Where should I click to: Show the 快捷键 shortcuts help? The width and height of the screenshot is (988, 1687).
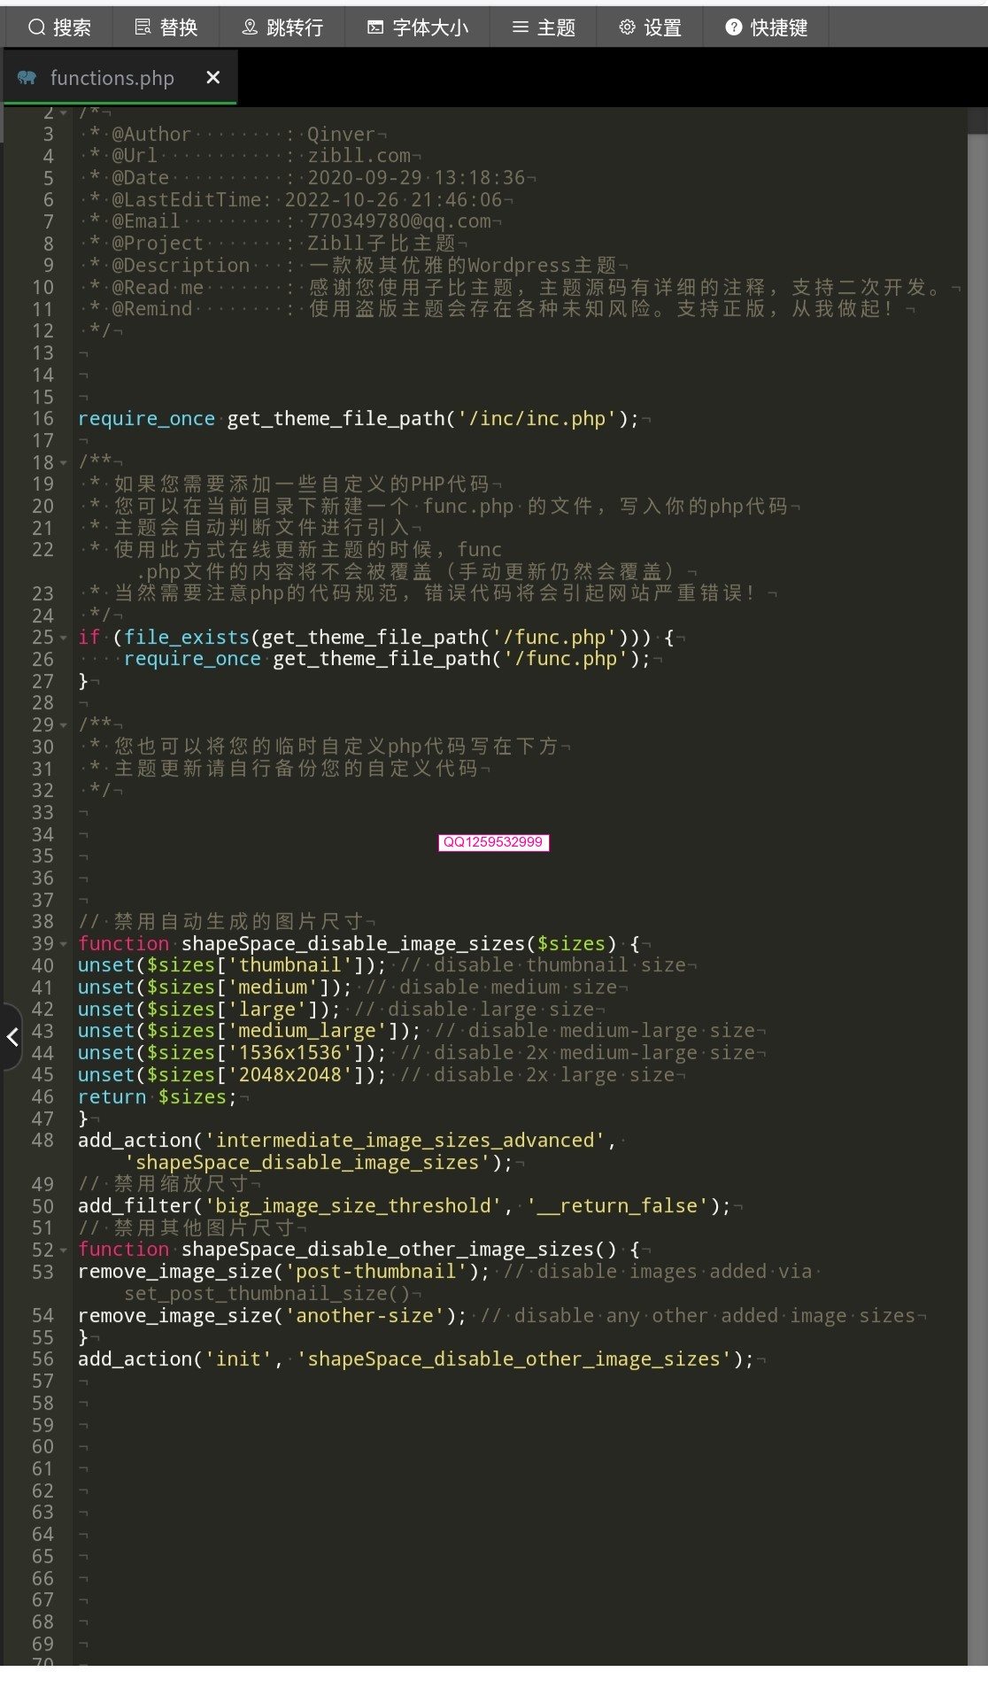[x=767, y=27]
